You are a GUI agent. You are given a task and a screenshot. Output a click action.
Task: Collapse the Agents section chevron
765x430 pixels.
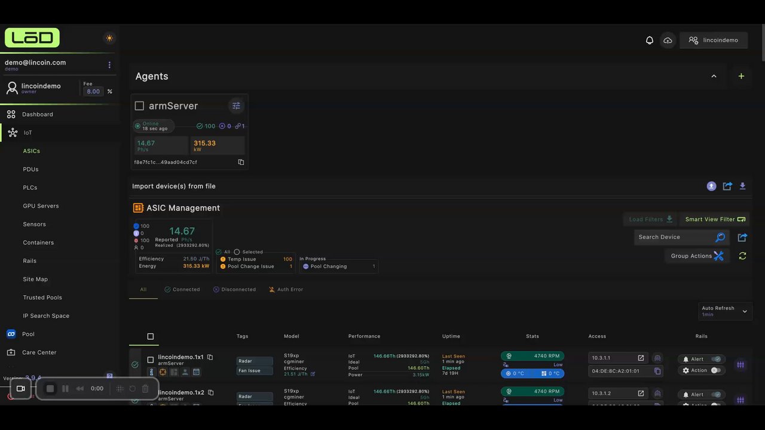(x=714, y=76)
